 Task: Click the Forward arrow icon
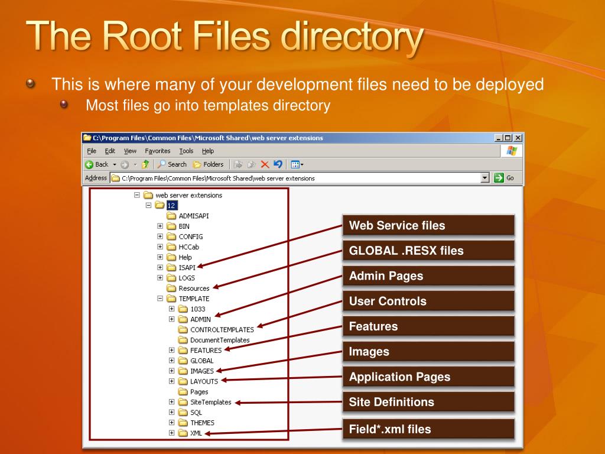click(x=124, y=165)
